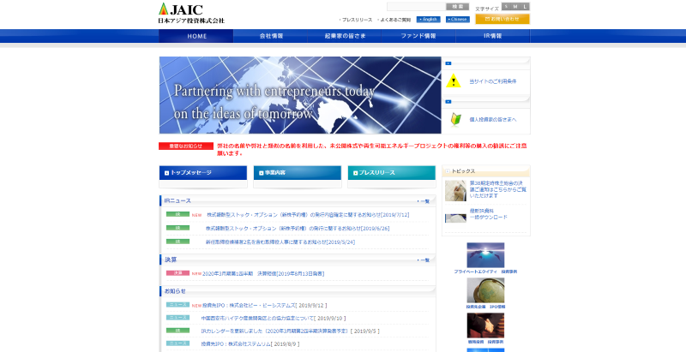Click into the site search input box

pyautogui.click(x=416, y=7)
